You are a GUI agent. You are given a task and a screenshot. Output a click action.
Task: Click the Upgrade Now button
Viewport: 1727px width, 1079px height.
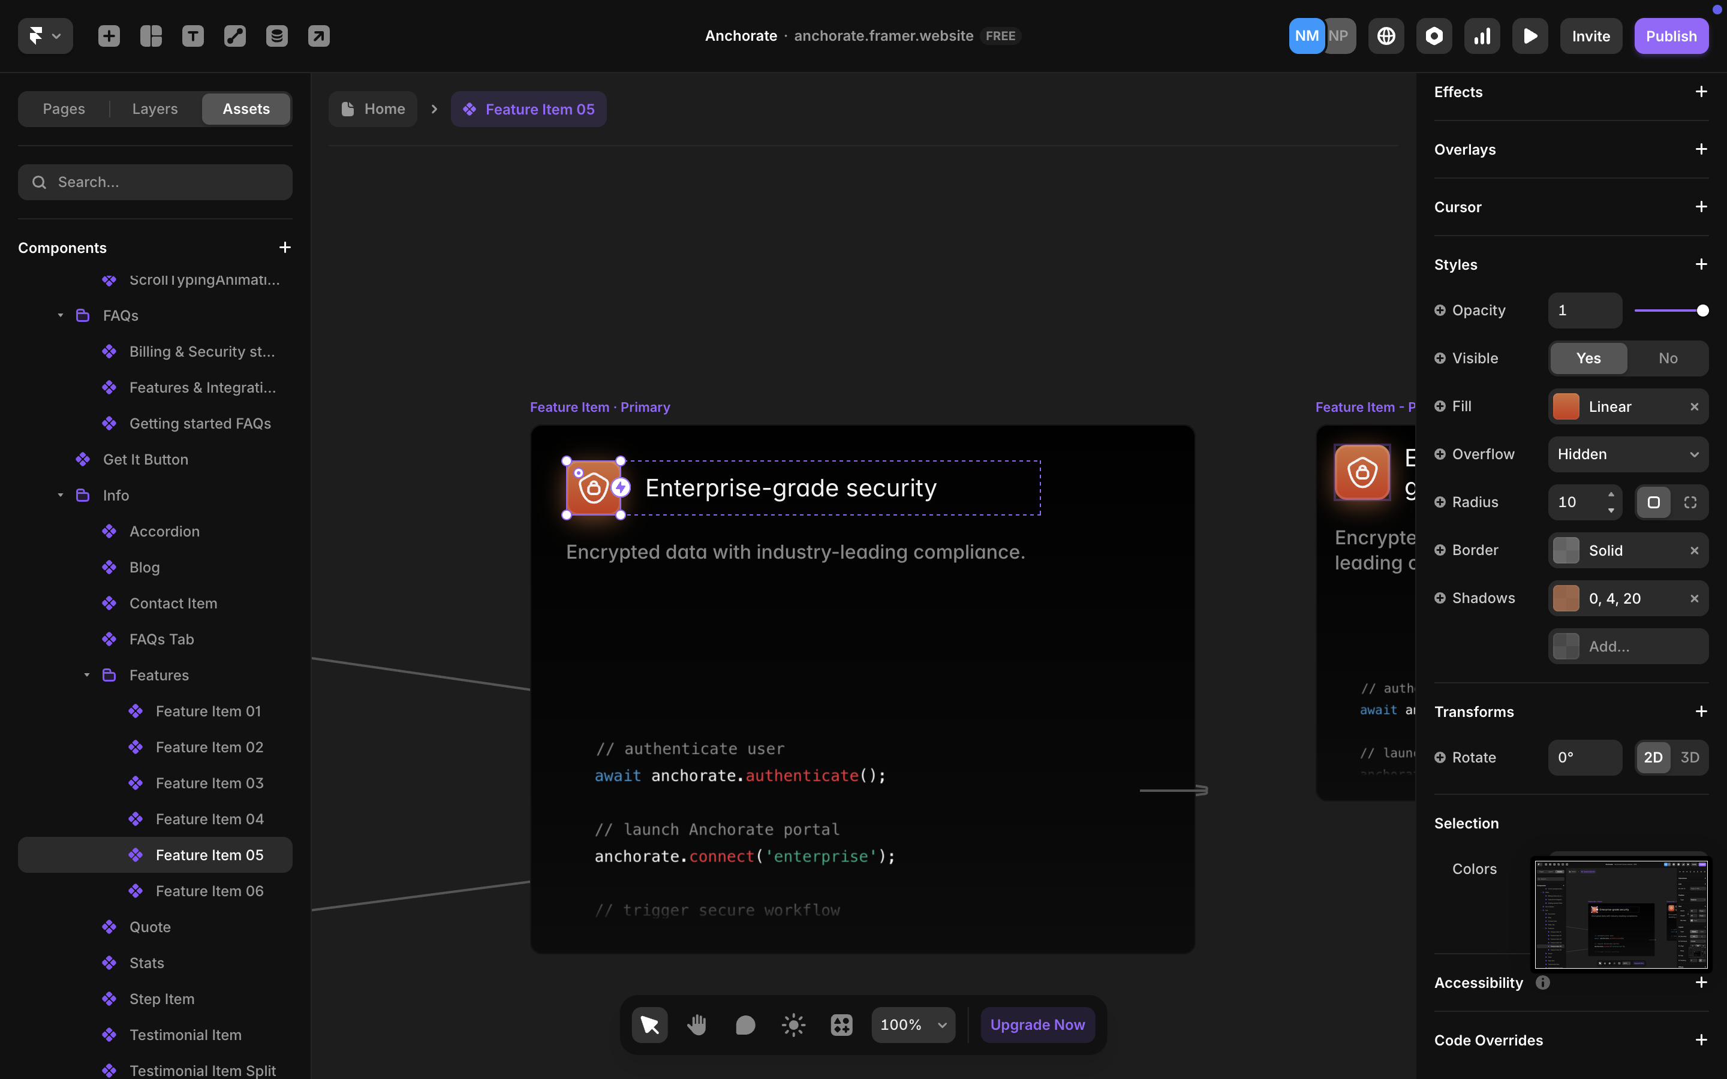coord(1037,1025)
